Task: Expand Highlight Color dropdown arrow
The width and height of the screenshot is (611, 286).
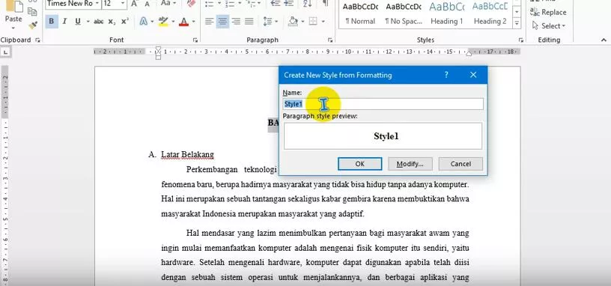Action: 173,22
